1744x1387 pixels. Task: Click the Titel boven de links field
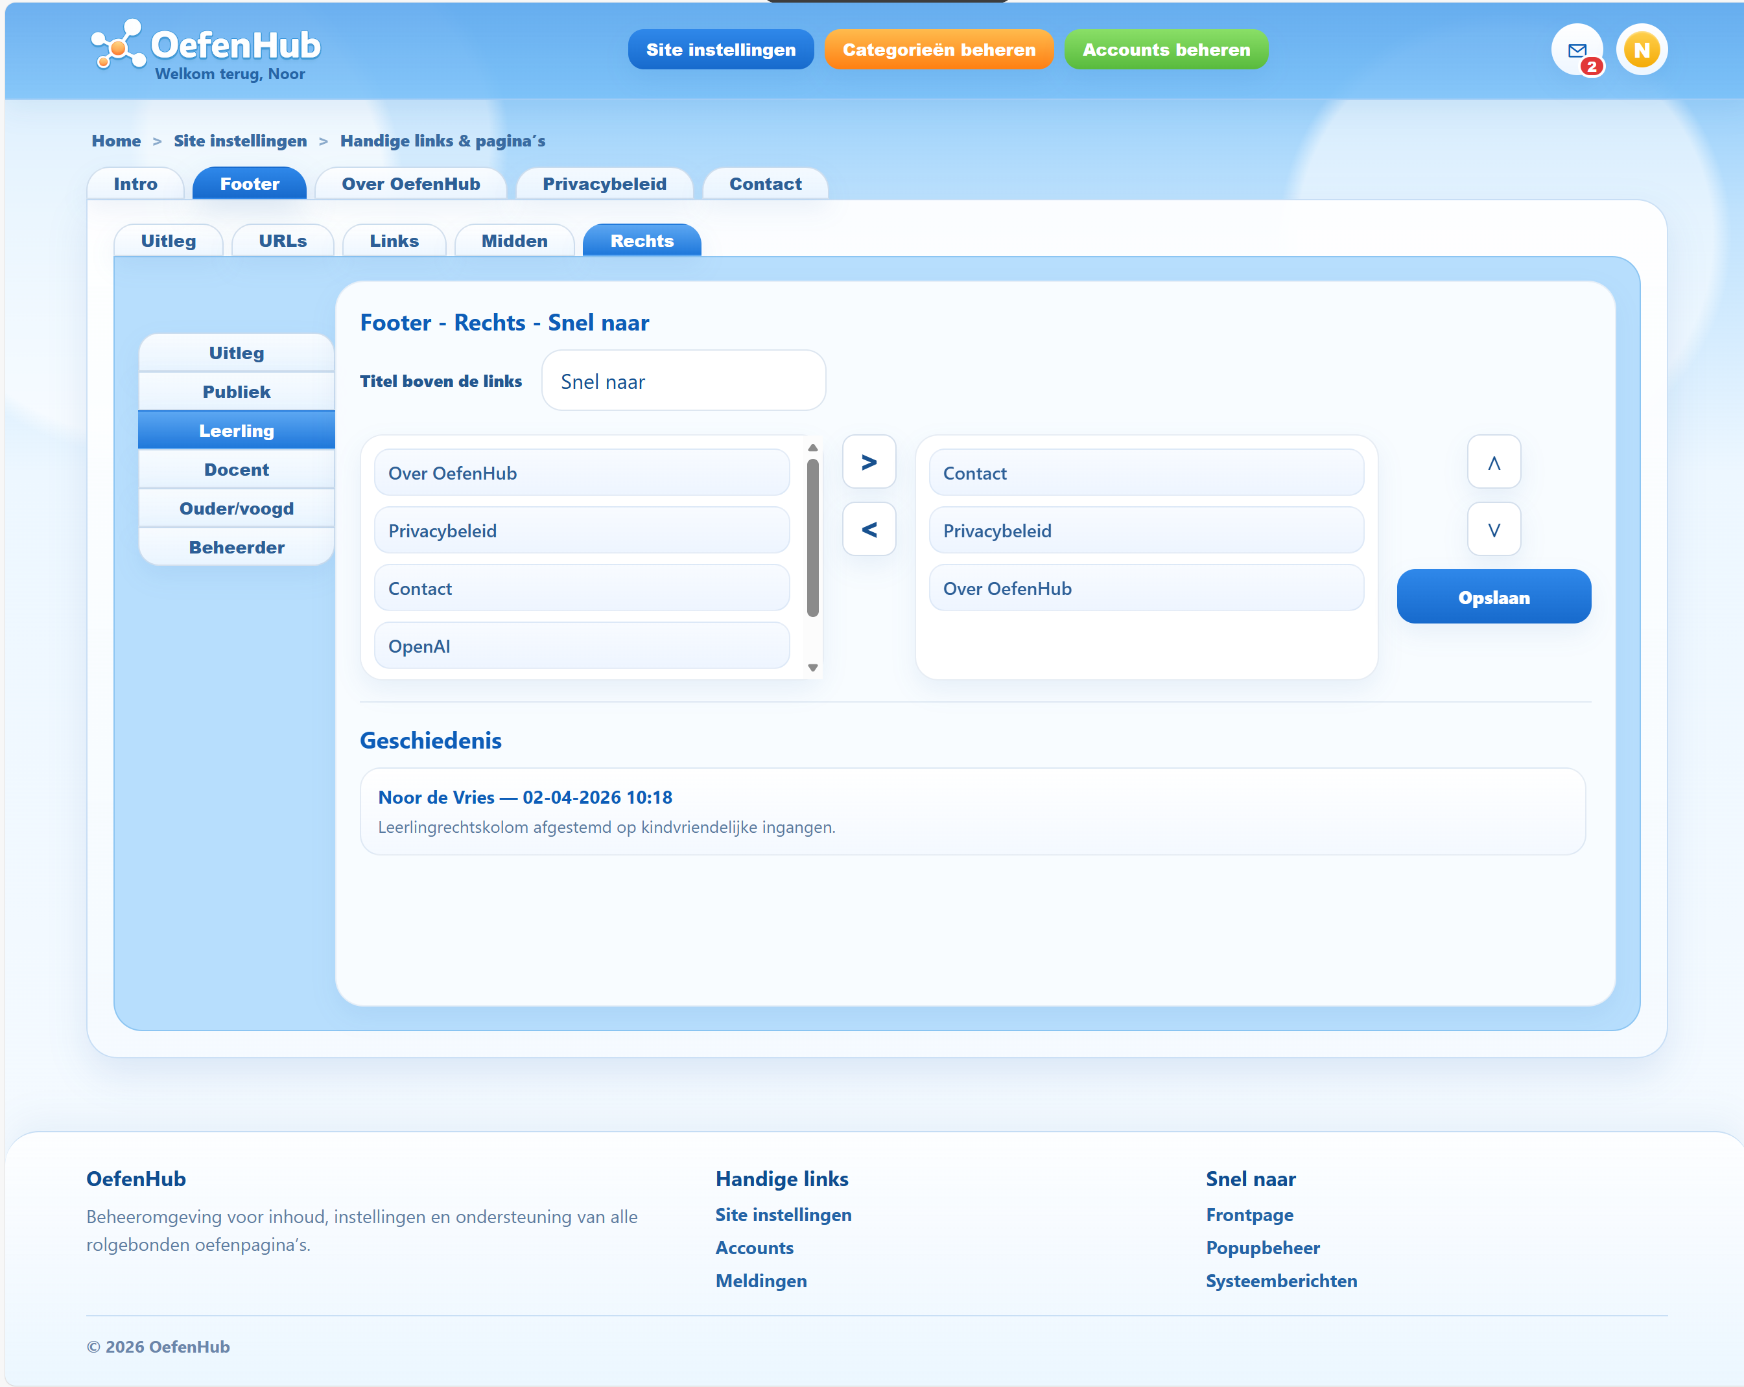tap(683, 381)
